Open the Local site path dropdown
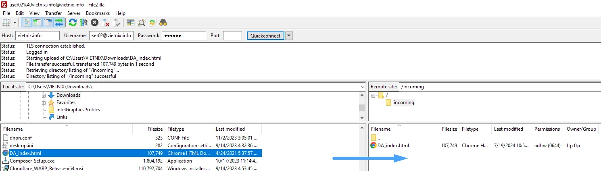This screenshot has height=171, width=601. click(x=362, y=87)
